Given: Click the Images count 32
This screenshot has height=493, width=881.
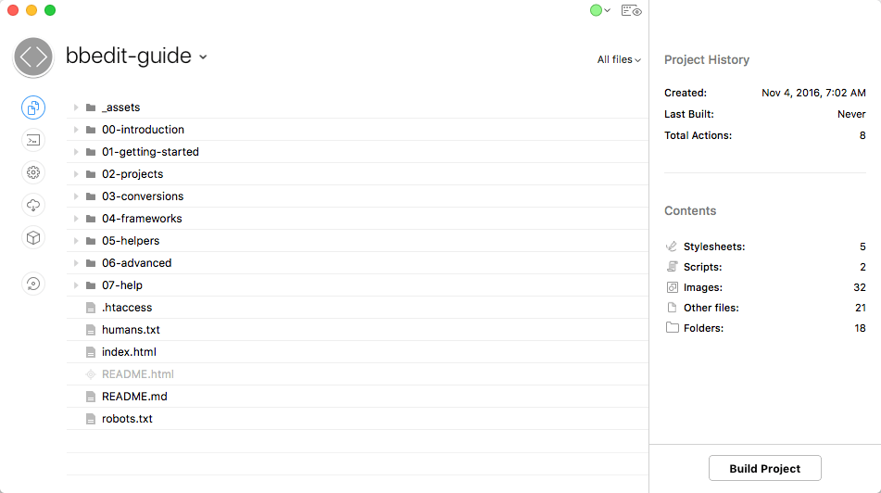Looking at the screenshot, I should click(860, 287).
